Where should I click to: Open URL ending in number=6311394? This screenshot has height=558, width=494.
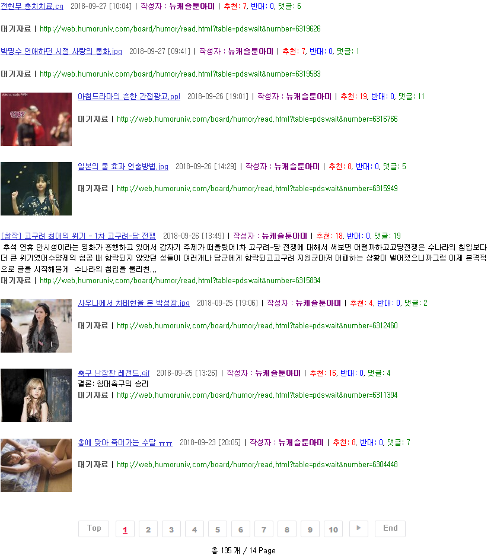(x=257, y=395)
